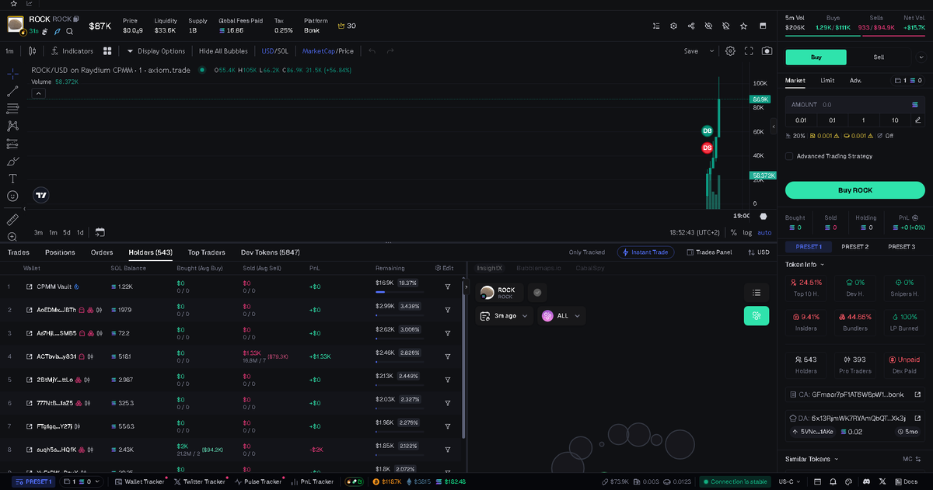This screenshot has width=933, height=490.
Task: Edit quick buy amount presets pencil
Action: point(917,120)
